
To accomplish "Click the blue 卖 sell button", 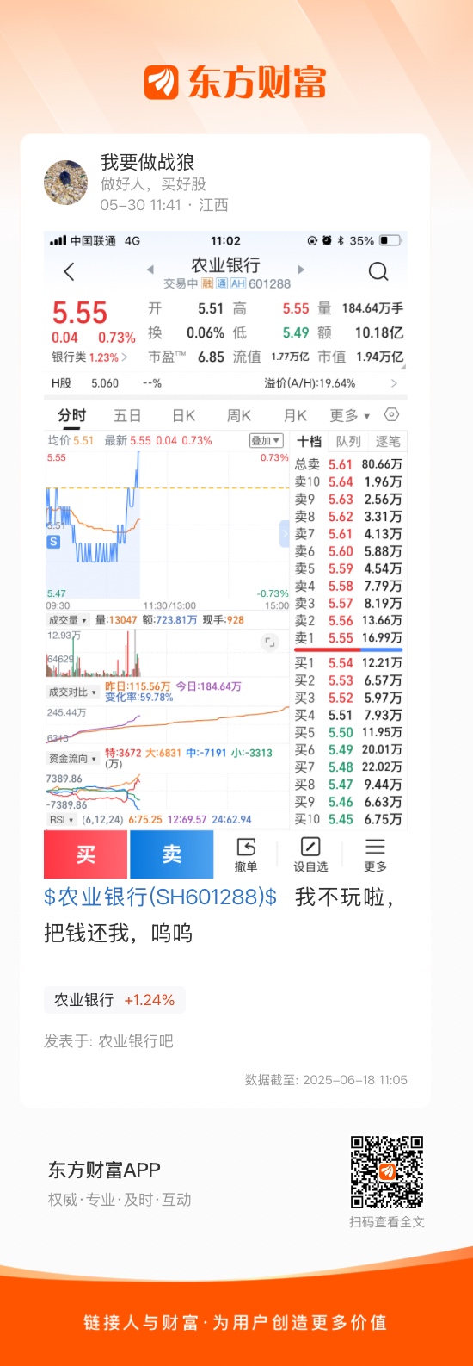I will click(x=171, y=854).
